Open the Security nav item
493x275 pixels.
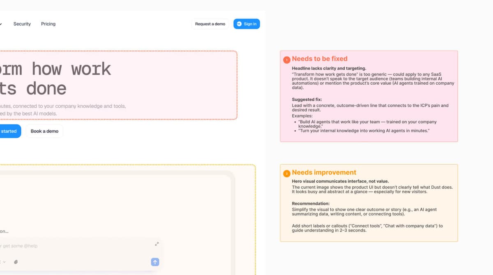point(22,24)
